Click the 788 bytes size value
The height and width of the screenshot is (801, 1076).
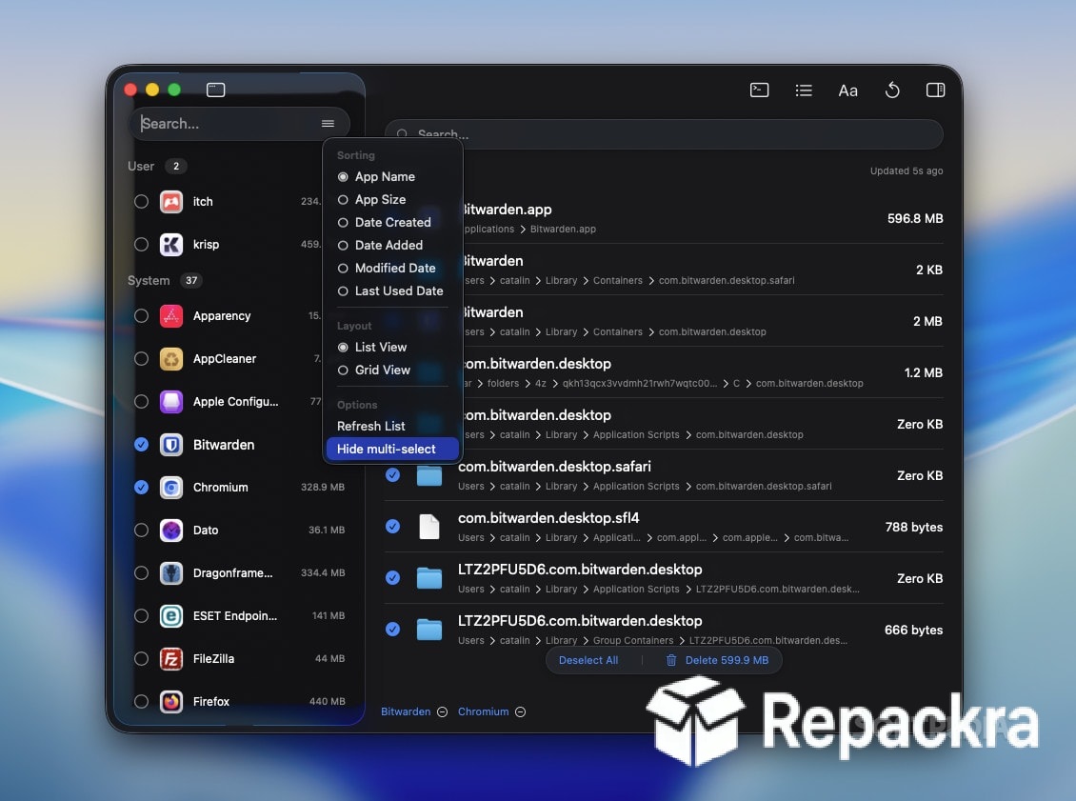[914, 527]
